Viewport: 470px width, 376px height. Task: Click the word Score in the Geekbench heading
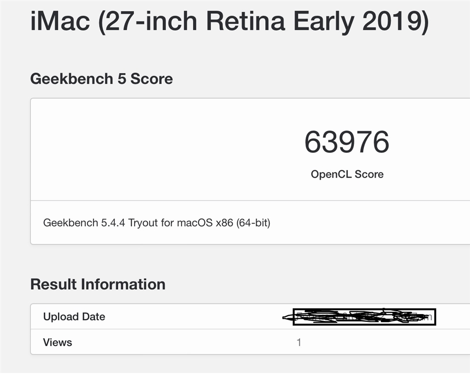point(151,79)
